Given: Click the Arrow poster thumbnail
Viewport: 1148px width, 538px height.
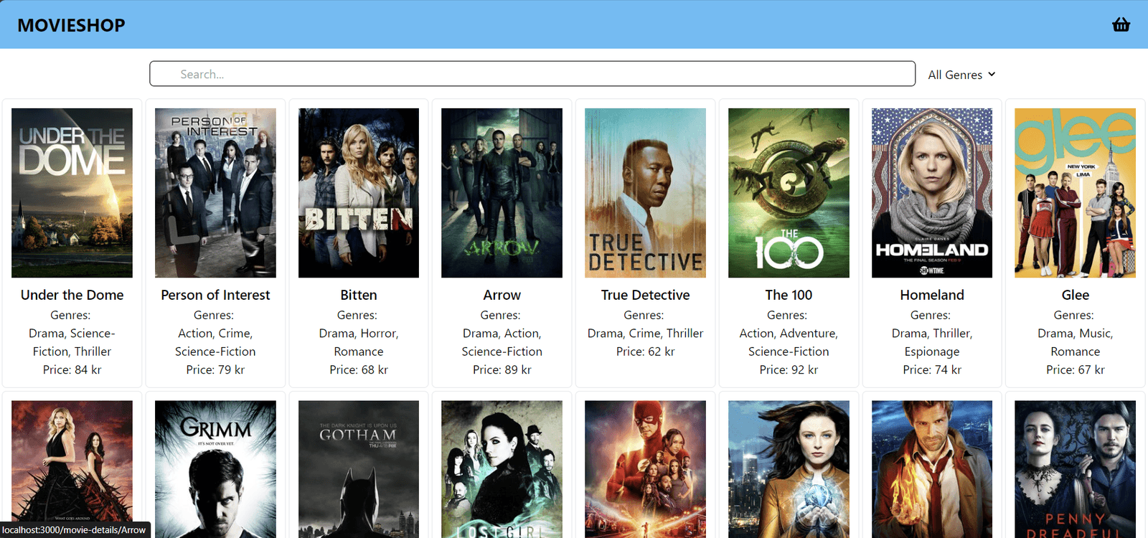Looking at the screenshot, I should pos(502,193).
